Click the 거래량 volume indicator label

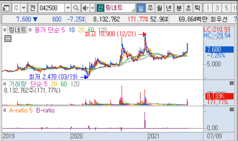pos(18,84)
